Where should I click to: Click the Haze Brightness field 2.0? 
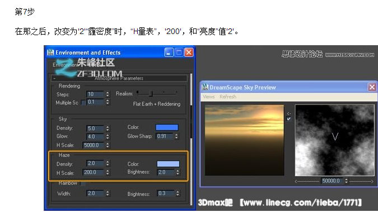(x=166, y=172)
